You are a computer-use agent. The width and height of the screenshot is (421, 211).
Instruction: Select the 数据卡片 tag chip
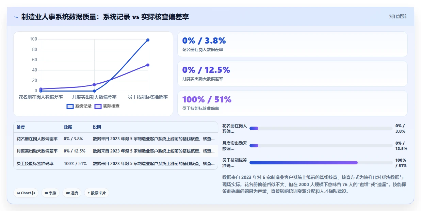click(x=97, y=193)
